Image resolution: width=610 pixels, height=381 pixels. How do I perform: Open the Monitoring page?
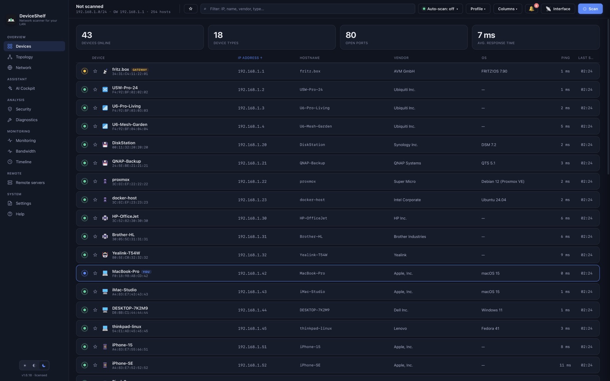coord(34,141)
